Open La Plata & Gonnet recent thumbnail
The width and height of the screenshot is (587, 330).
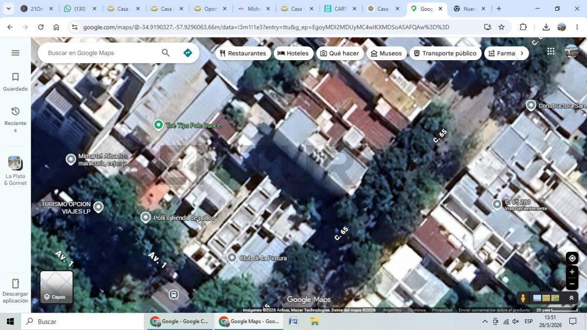coord(15,171)
